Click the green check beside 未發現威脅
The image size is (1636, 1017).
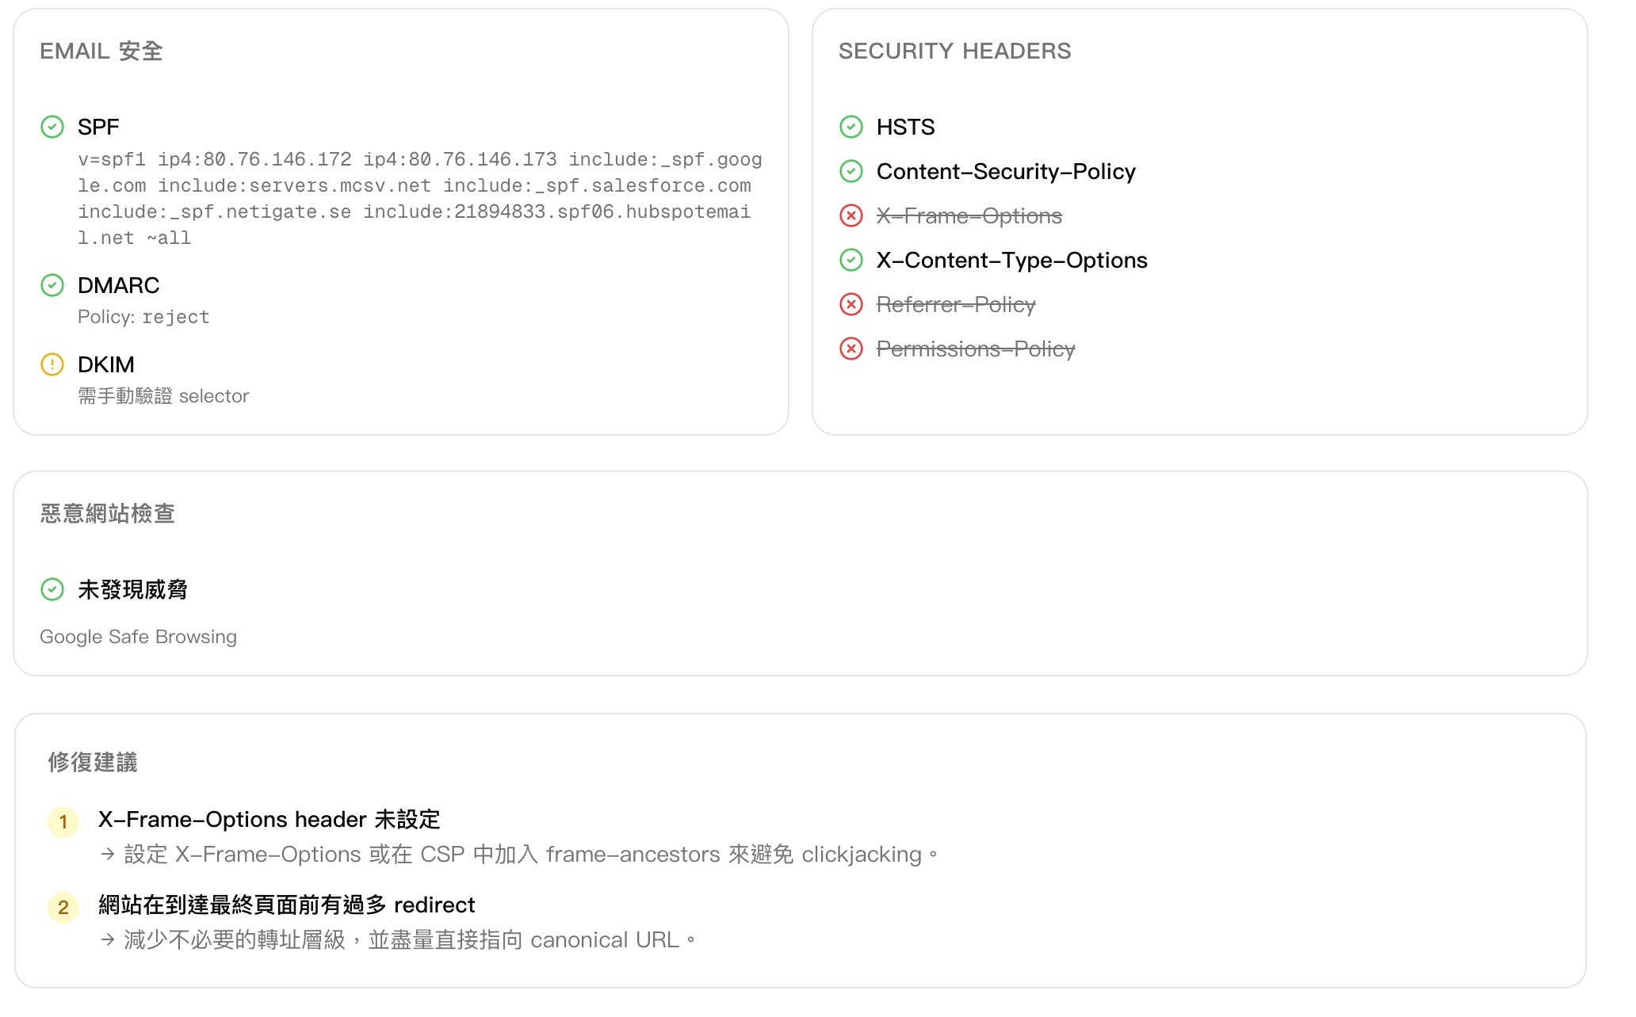(x=52, y=589)
